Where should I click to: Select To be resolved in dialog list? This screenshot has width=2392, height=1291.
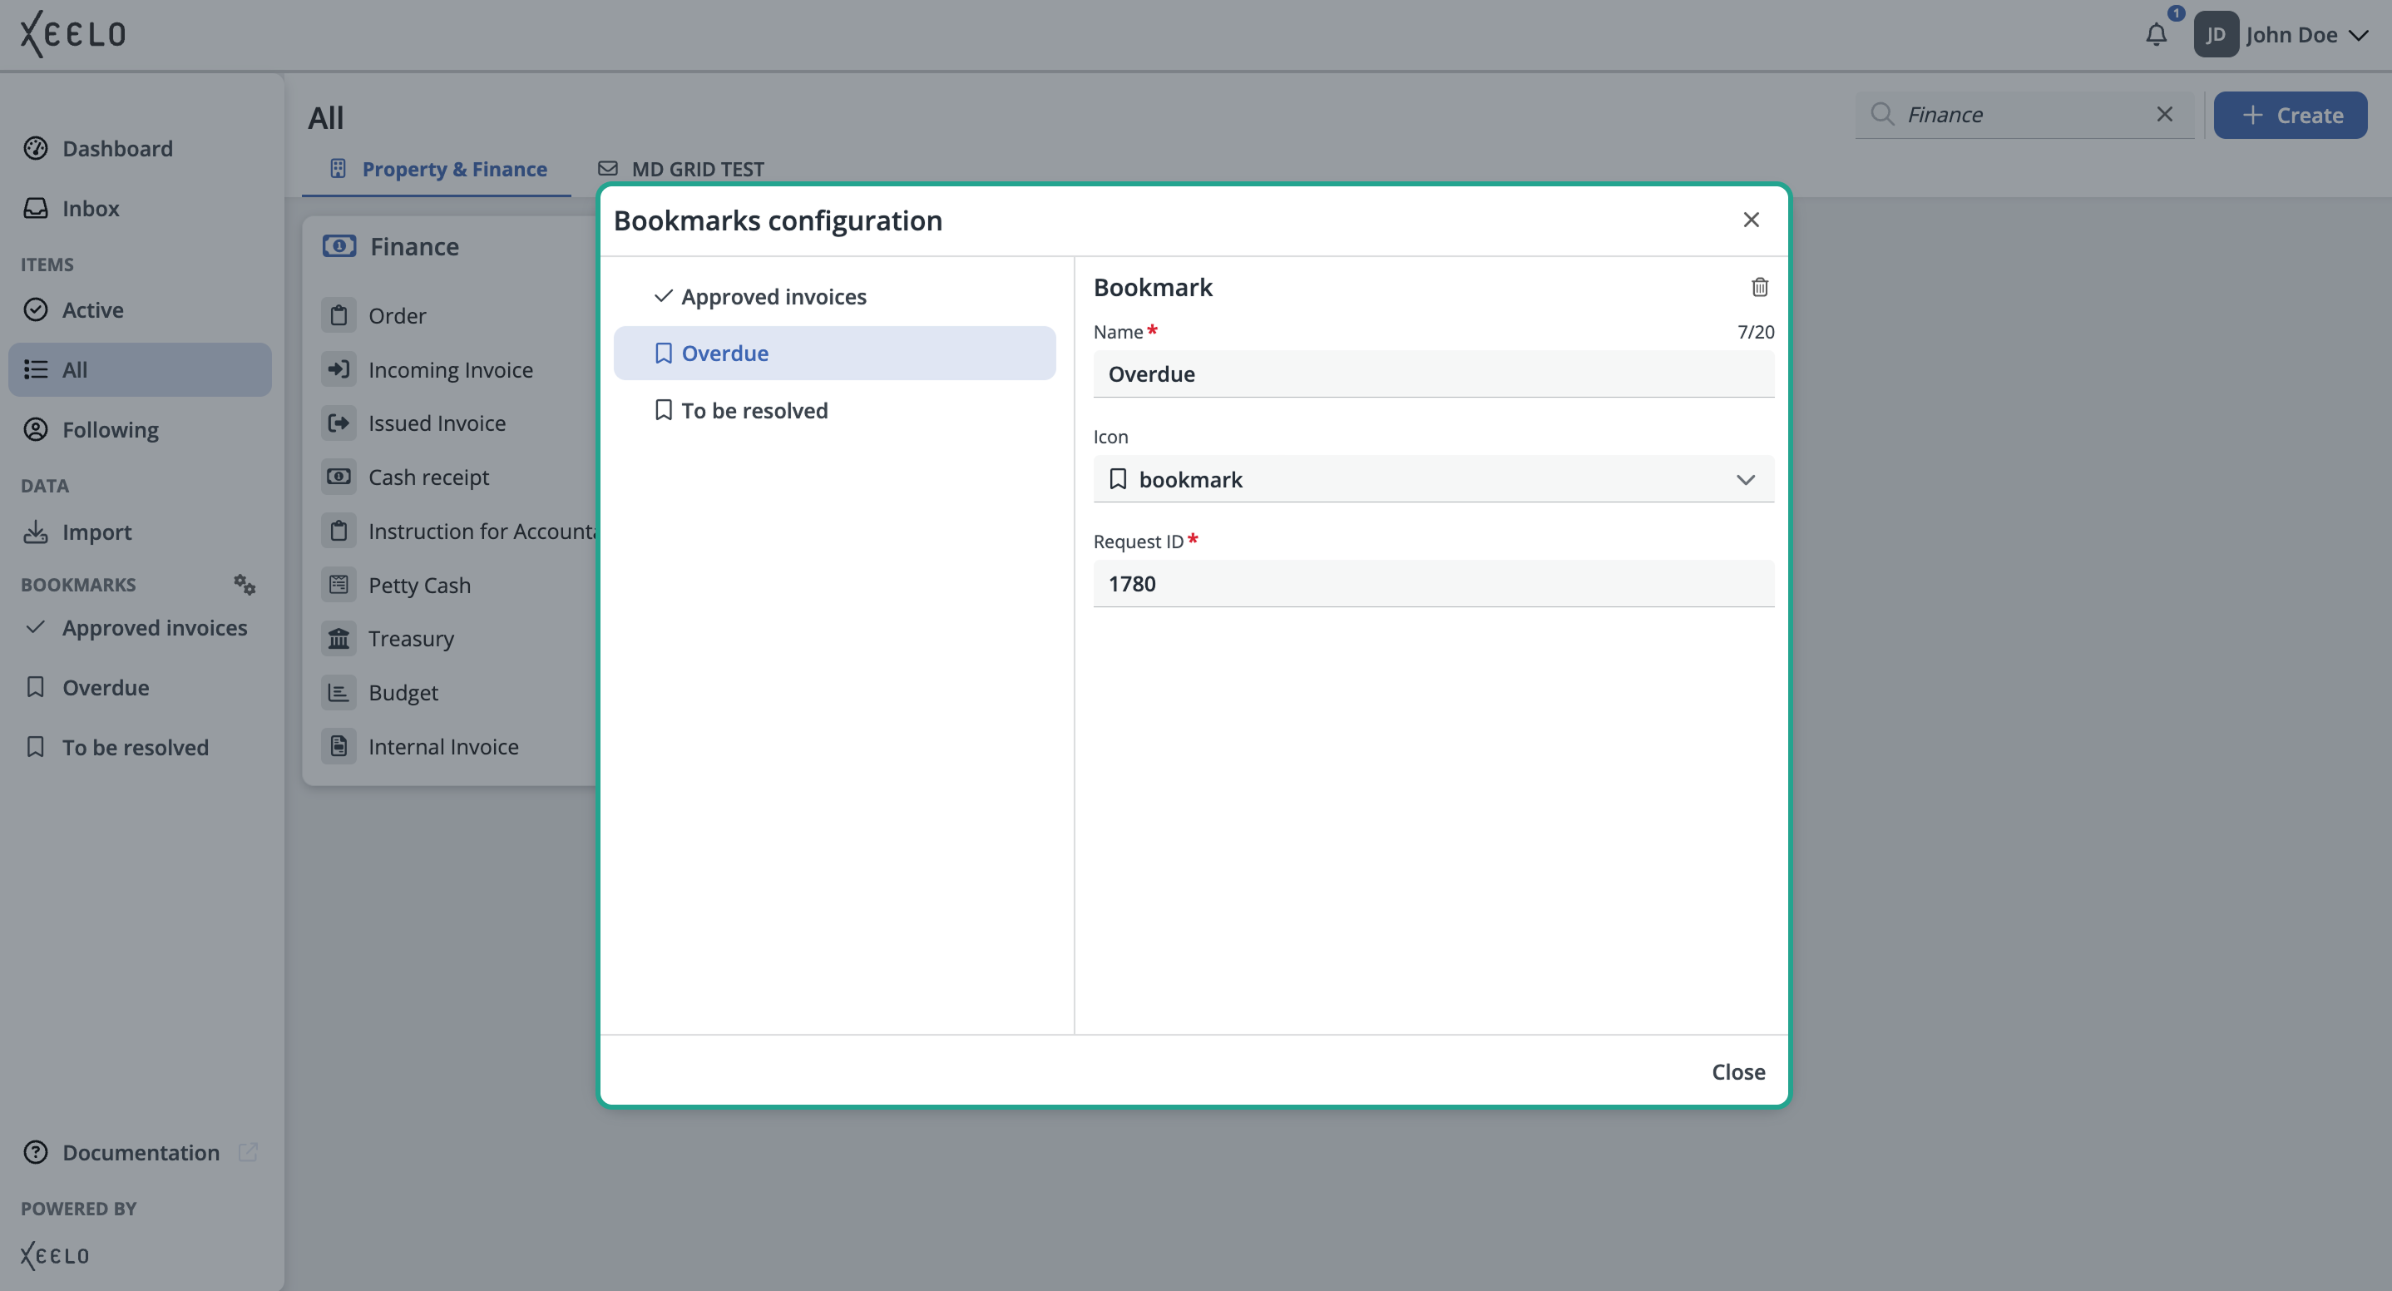click(x=834, y=411)
